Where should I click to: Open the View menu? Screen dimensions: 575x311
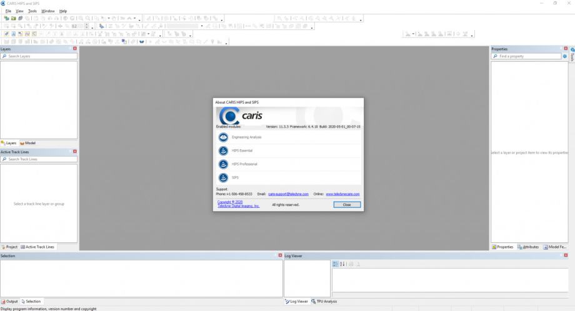(19, 11)
